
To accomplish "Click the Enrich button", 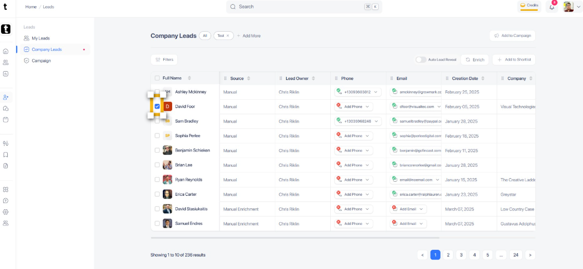I will coord(475,59).
